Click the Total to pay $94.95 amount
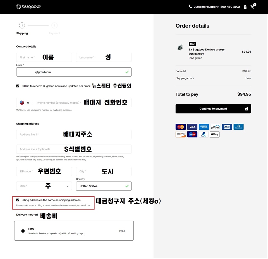Viewport: 268px width, 259px height. pyautogui.click(x=244, y=94)
